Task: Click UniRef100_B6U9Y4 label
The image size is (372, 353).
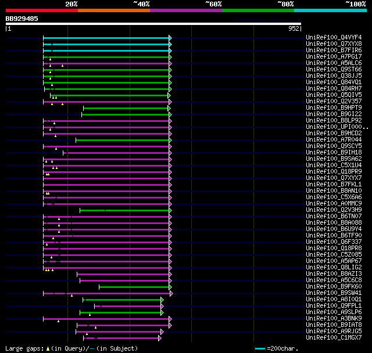Action: (334, 229)
